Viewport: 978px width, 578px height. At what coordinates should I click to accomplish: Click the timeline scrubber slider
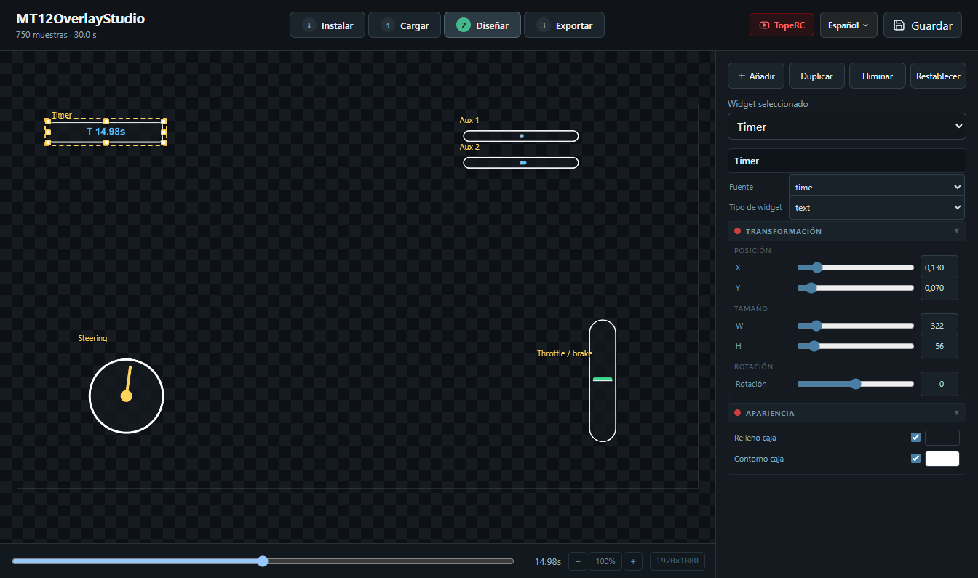point(263,561)
